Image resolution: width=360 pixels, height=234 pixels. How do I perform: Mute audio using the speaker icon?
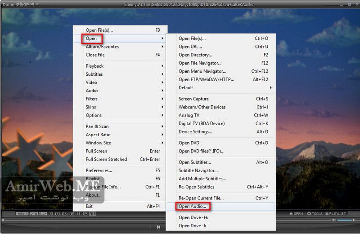coord(334,220)
